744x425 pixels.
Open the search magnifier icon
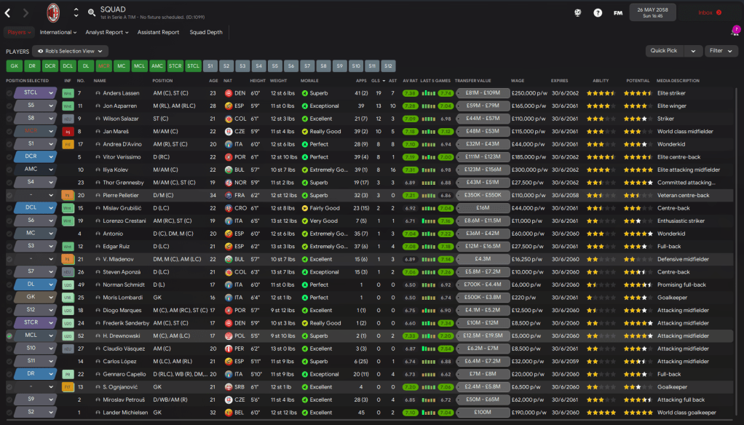92,12
